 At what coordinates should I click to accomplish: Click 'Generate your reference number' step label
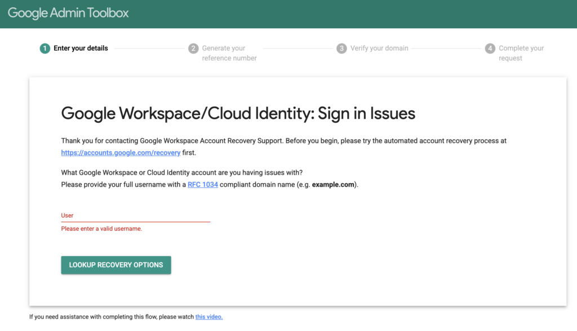coord(229,53)
